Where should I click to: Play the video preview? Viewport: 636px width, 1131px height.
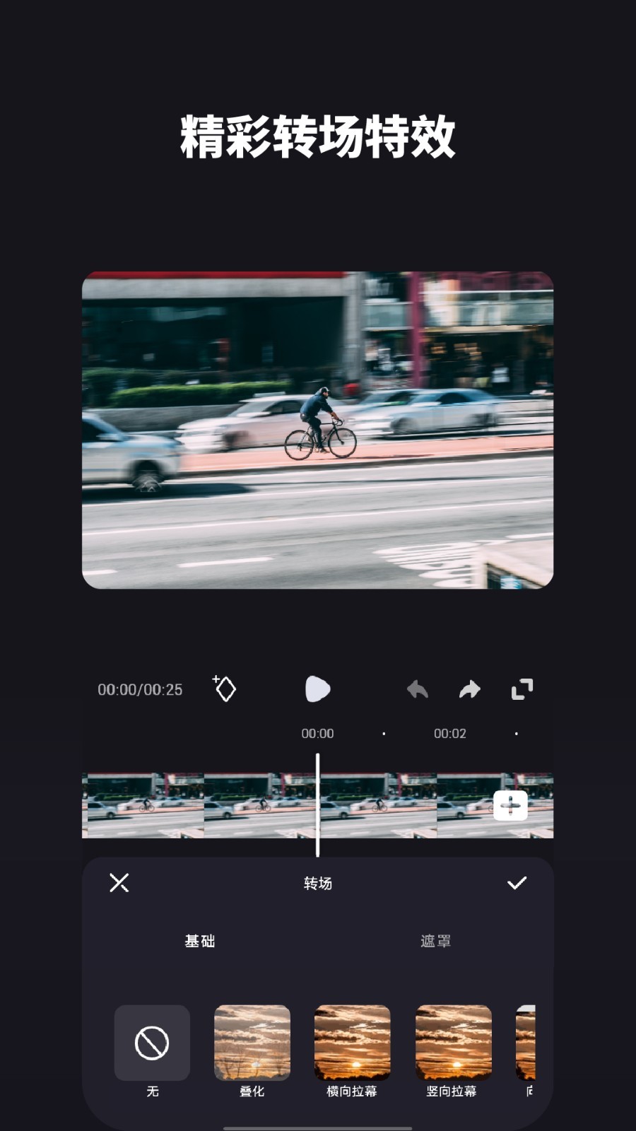[x=317, y=688]
